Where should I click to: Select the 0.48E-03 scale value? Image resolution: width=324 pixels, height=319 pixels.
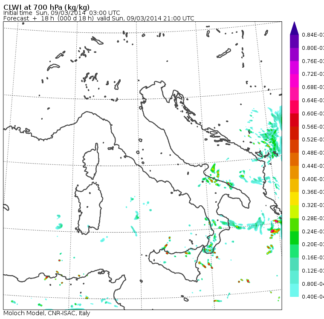(x=313, y=153)
